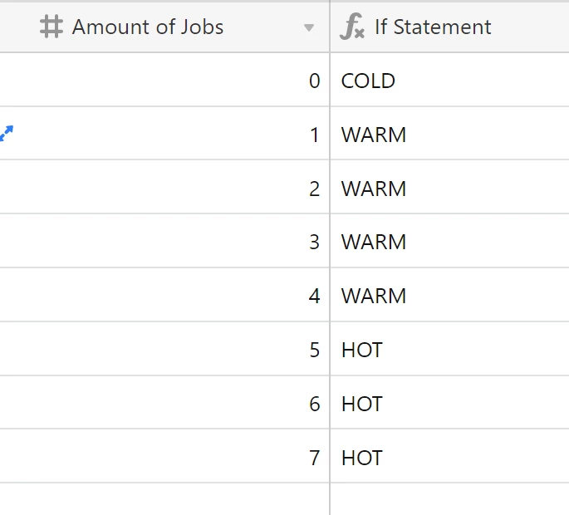569x515 pixels.
Task: Click the number field hash icon
Action: coord(52,27)
